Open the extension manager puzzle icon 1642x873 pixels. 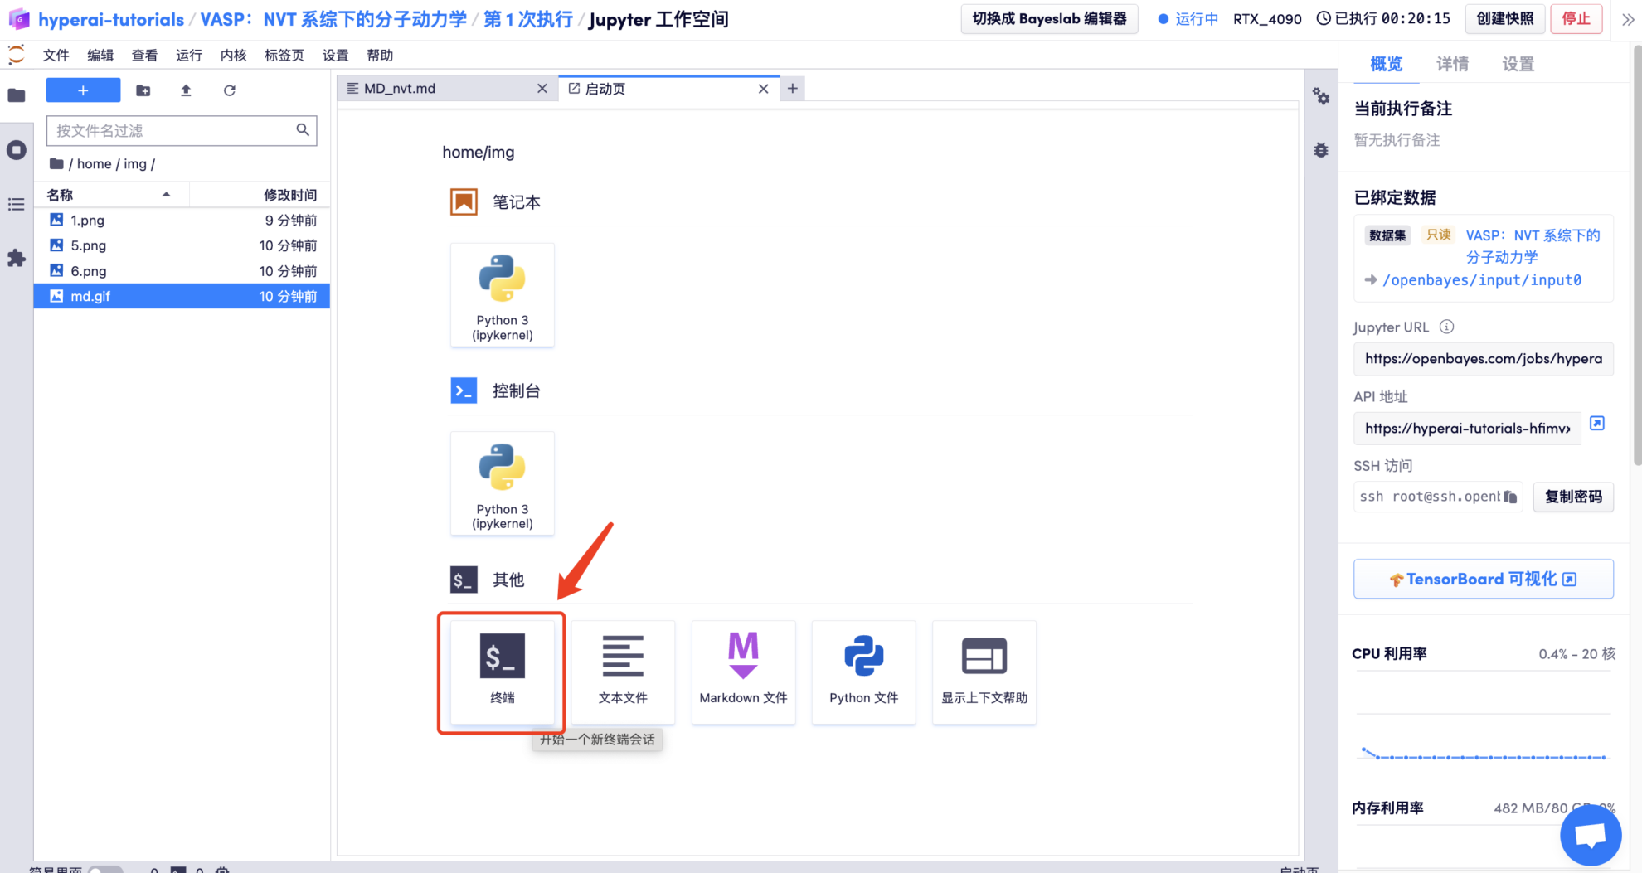[x=17, y=258]
